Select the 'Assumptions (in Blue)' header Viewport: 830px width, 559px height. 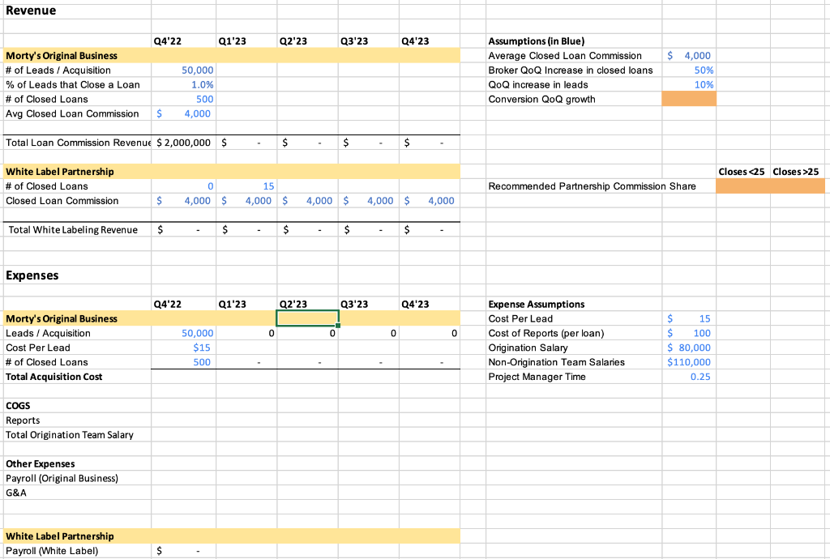point(537,41)
